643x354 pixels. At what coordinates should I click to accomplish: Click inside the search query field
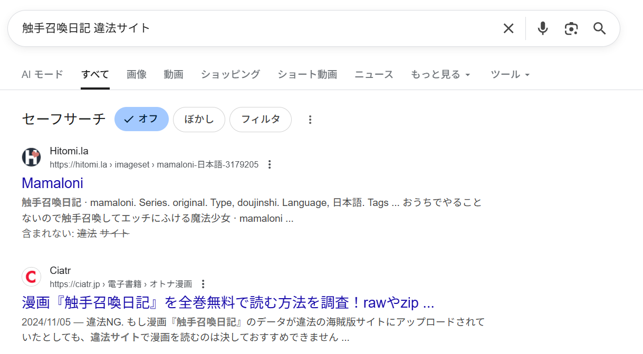coord(211,28)
